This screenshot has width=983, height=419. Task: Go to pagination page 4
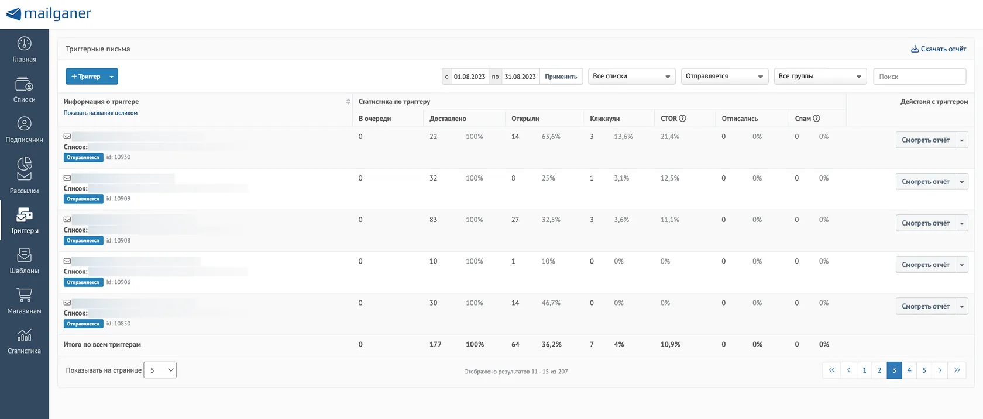pyautogui.click(x=909, y=370)
